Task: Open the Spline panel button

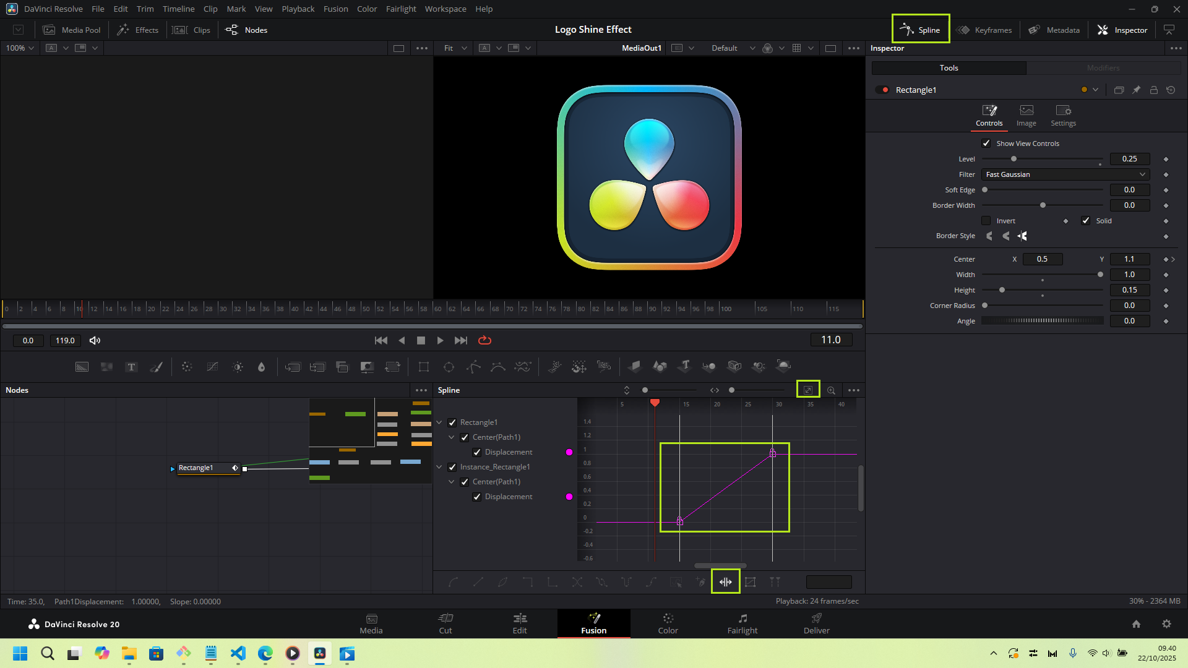Action: point(921,30)
